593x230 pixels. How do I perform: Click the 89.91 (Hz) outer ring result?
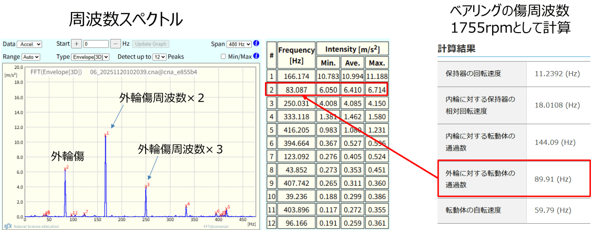pos(549,178)
